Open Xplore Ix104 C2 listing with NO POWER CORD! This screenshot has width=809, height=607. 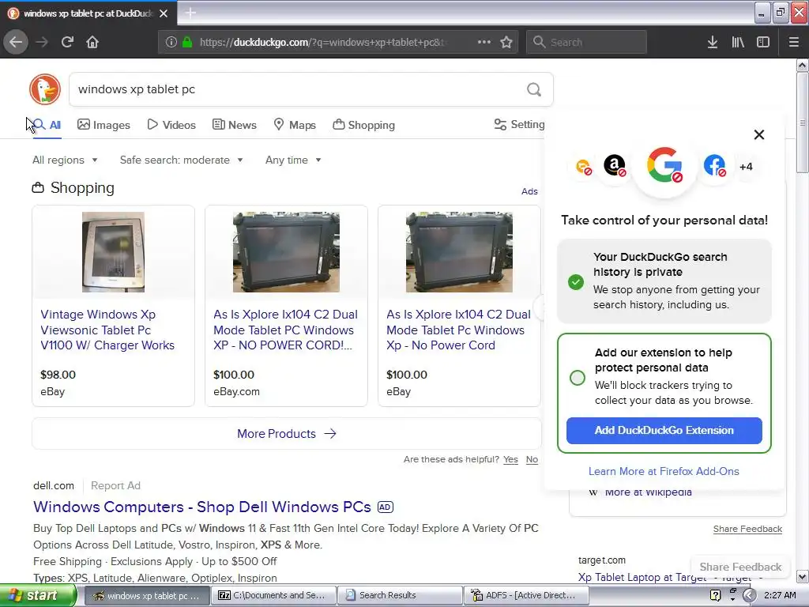(285, 330)
